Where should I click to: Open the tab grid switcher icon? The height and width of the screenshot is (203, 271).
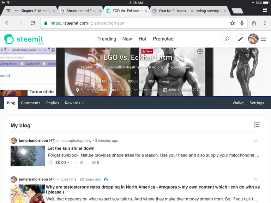coord(265,11)
